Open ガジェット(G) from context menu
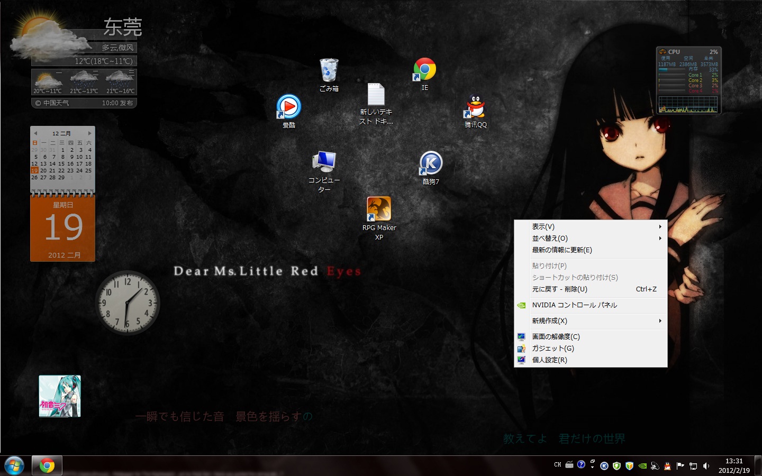 (x=591, y=349)
